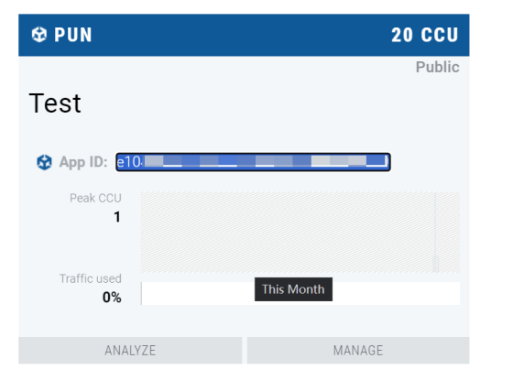This screenshot has width=513, height=391.
Task: Open the Test application name
Action: pos(55,103)
